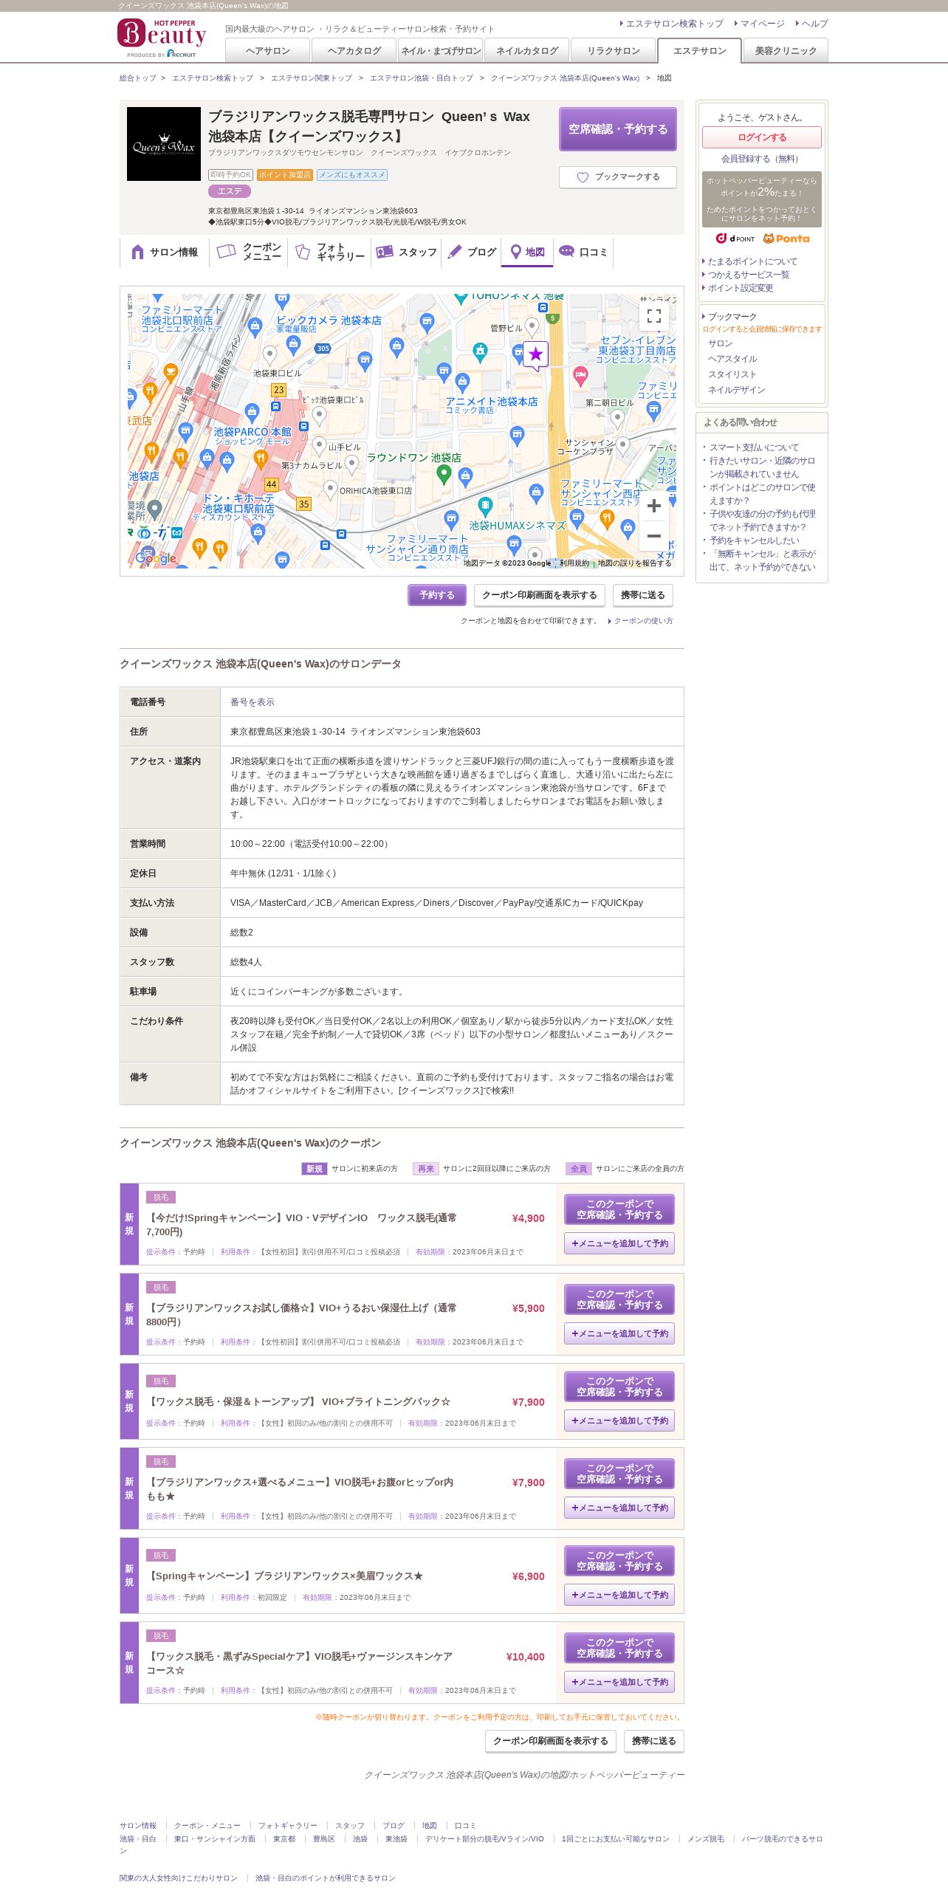The image size is (948, 1896).
Task: Click the purple star salon marker on map
Action: 536,355
